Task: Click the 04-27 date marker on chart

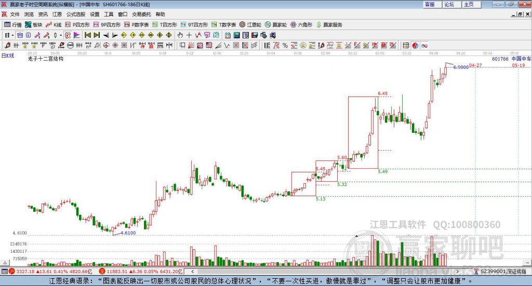Action: 475,65
